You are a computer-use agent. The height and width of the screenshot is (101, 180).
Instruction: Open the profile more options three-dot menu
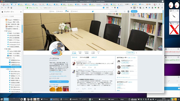point(136,53)
